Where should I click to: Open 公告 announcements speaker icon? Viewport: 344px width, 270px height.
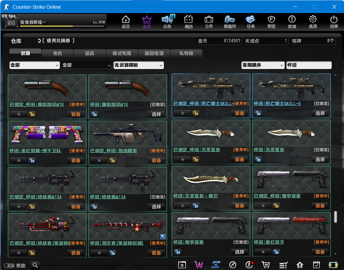click(167, 22)
